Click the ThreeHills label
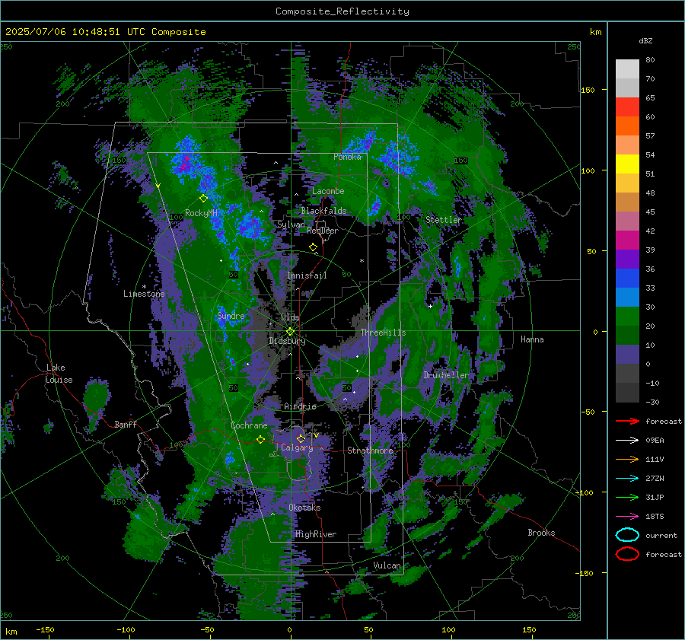The image size is (685, 640). [x=383, y=333]
